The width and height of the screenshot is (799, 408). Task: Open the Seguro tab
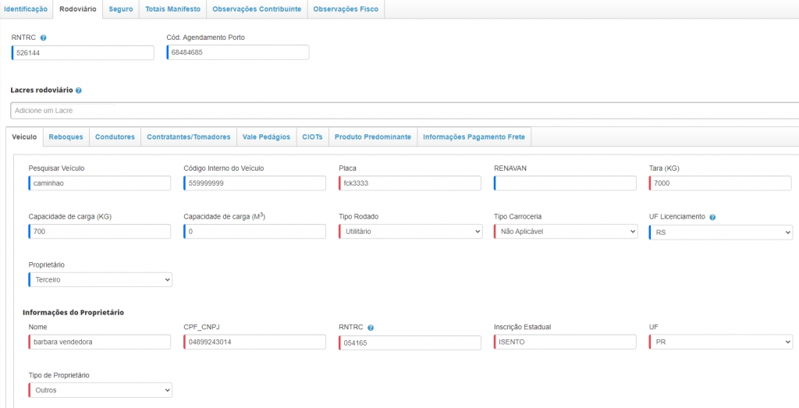click(x=121, y=9)
